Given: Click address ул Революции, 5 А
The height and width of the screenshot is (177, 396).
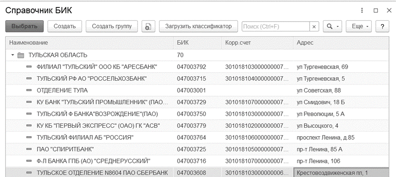Looking at the screenshot, I should click(321, 114).
